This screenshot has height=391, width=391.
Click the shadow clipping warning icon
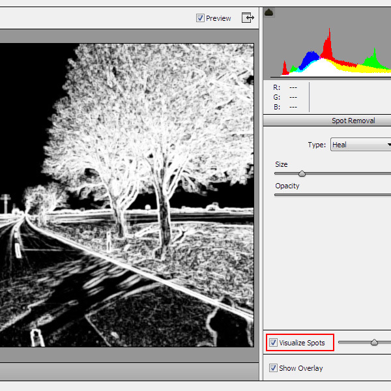pos(268,12)
